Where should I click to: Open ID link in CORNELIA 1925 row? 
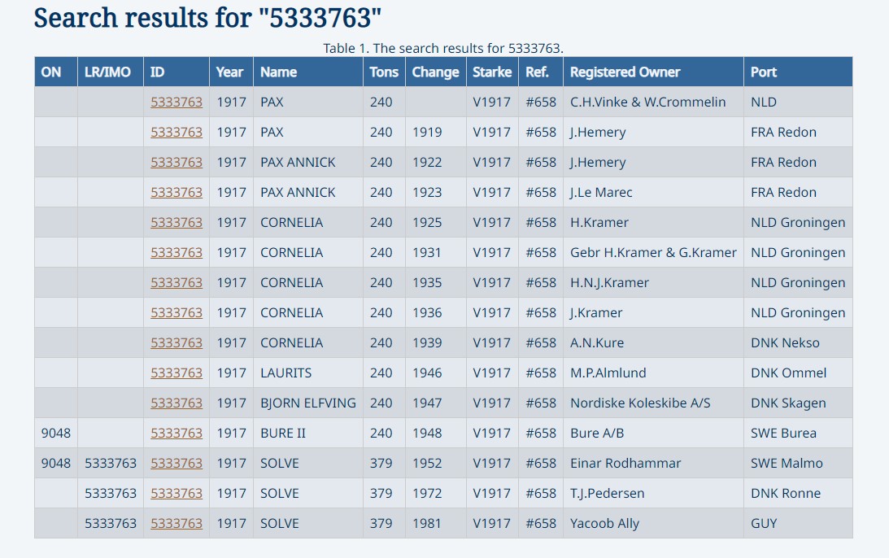[x=176, y=222]
